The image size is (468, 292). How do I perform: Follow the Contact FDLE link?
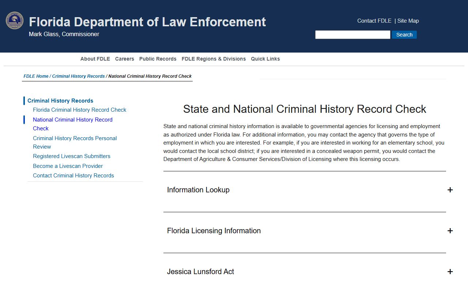click(374, 21)
